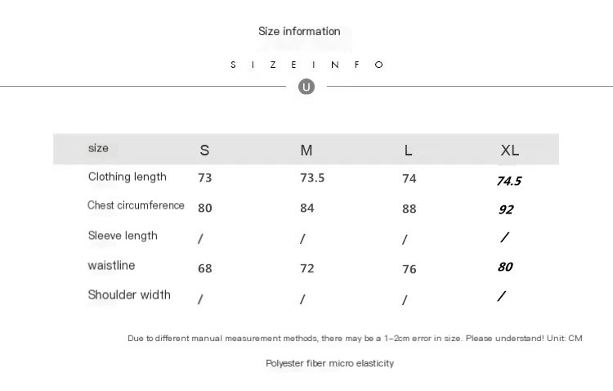Click the spaced "SIZE INFO" subtitle
Screen dimensions: 613x391
(306, 65)
